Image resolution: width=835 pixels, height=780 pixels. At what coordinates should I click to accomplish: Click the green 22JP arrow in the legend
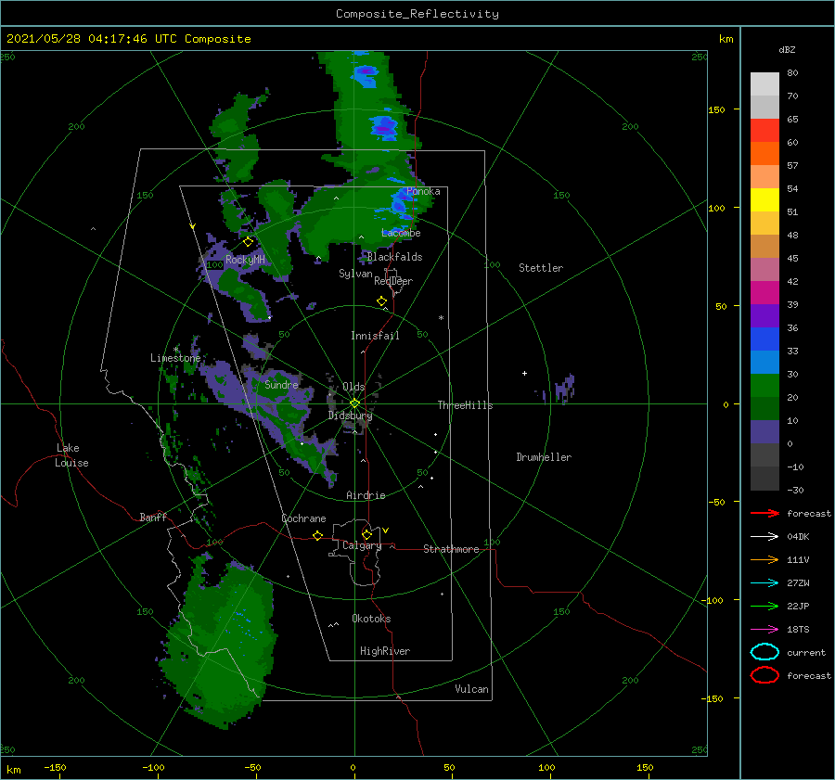764,606
